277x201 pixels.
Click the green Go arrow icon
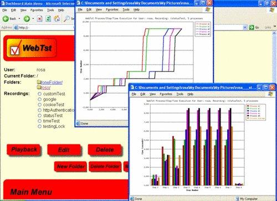(x=252, y=28)
